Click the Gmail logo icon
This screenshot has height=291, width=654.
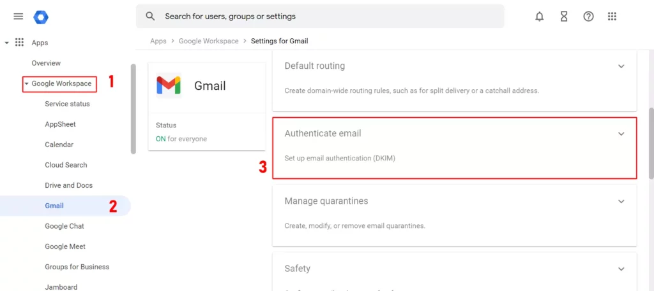tap(169, 85)
